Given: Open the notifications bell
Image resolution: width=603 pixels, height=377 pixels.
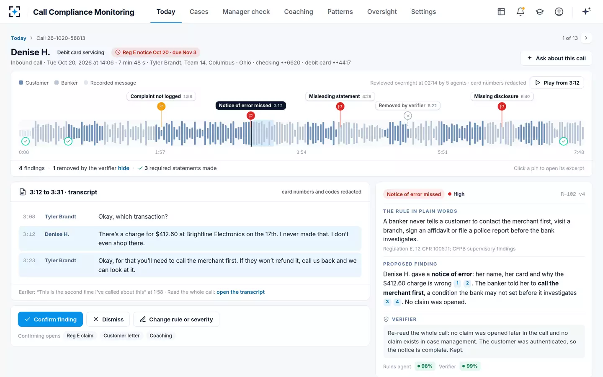Looking at the screenshot, I should click(521, 12).
